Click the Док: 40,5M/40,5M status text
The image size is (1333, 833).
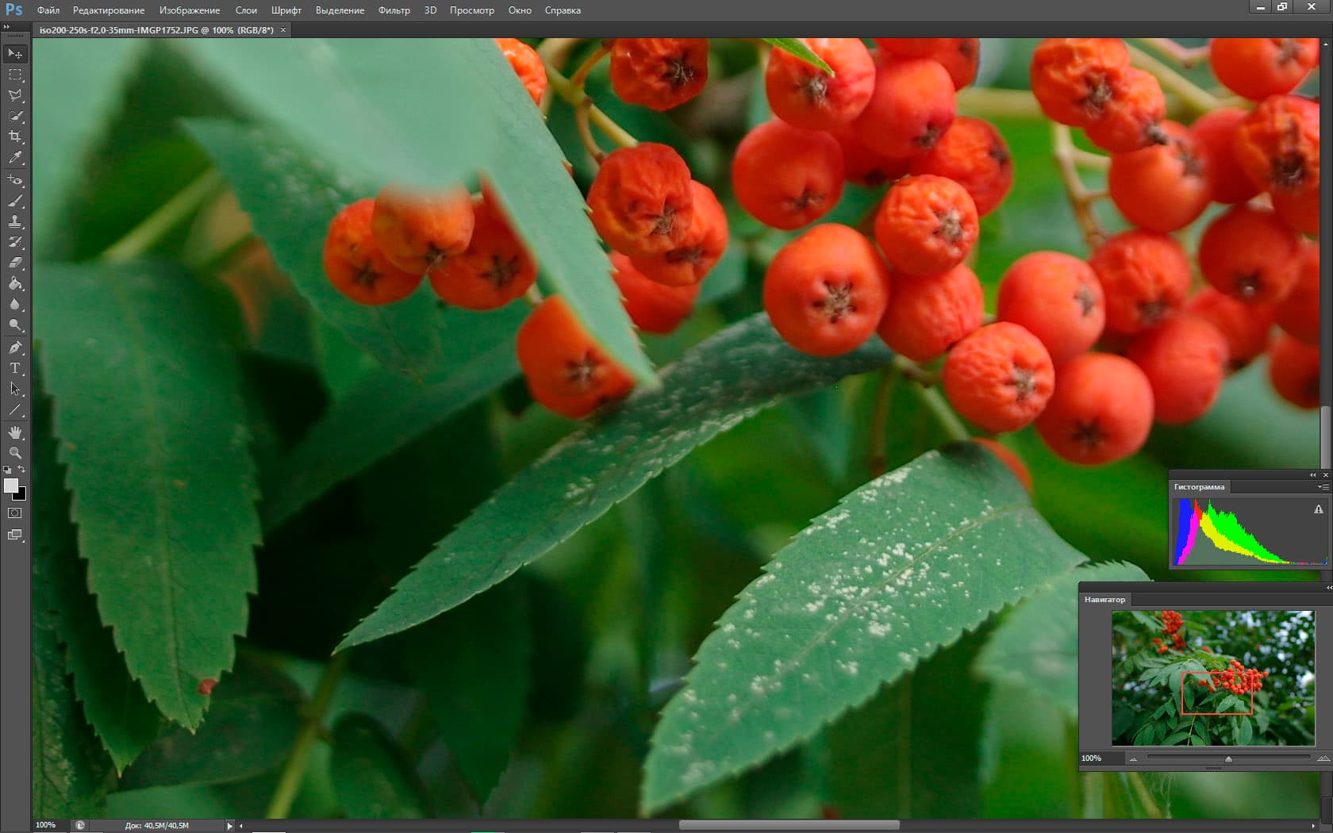(x=157, y=826)
